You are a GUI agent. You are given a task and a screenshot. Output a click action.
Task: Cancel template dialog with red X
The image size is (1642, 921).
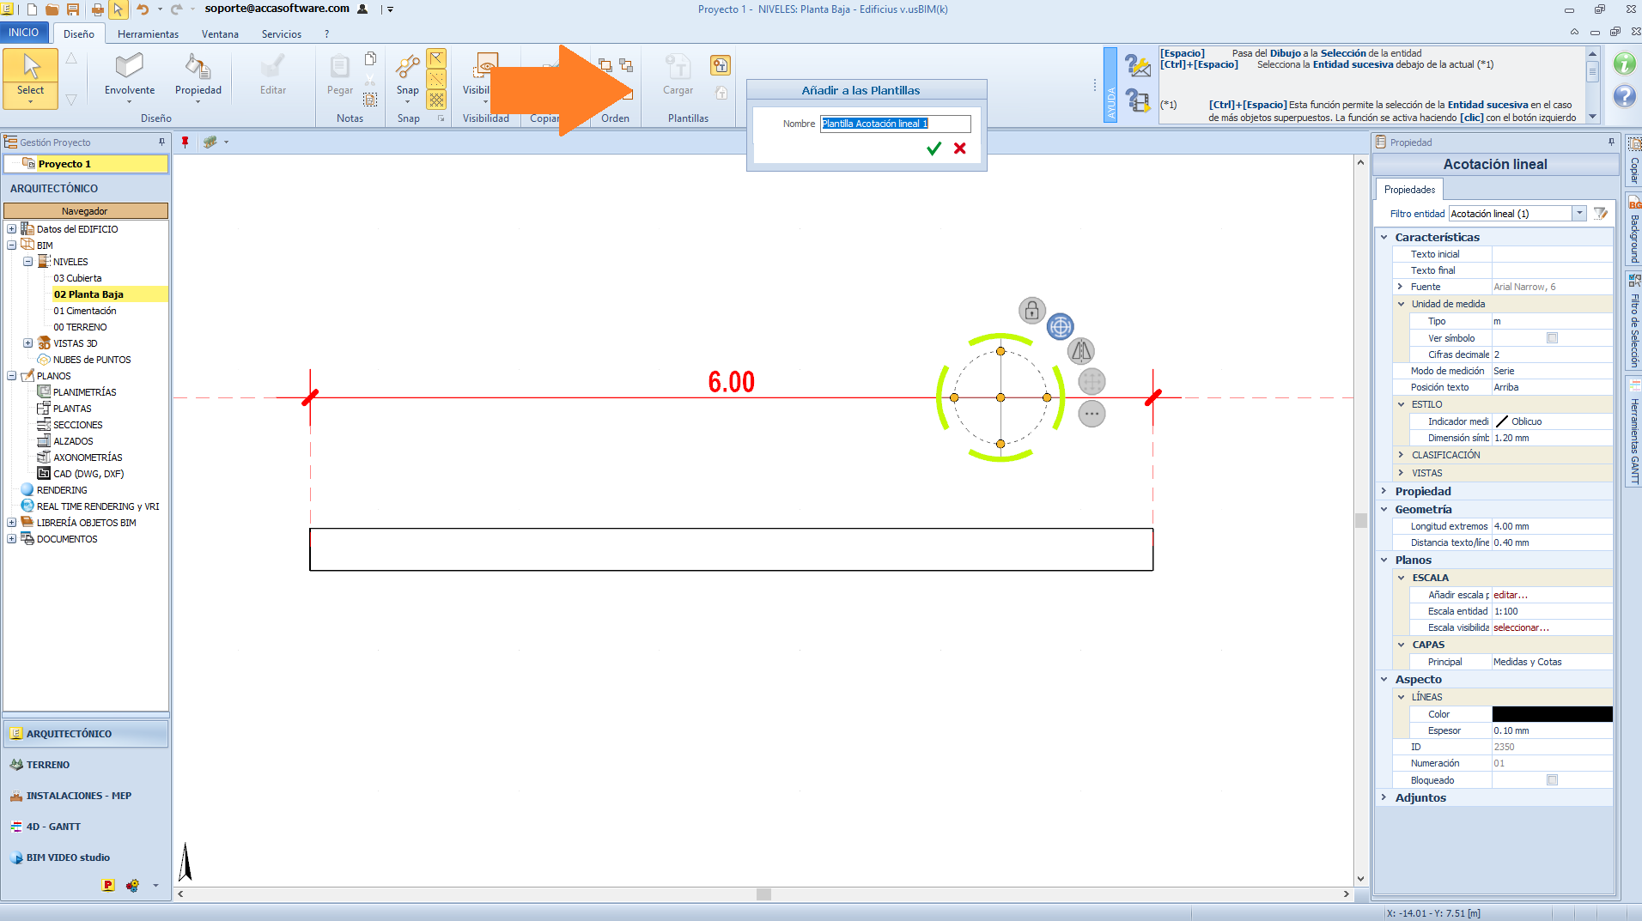coord(960,148)
